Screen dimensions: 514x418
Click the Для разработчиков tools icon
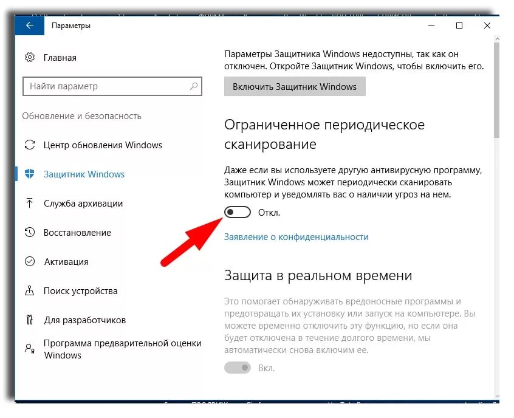(x=30, y=320)
